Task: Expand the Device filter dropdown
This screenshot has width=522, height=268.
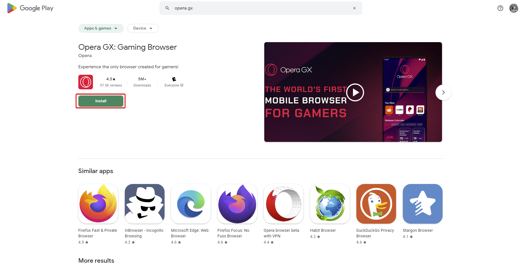Action: [x=143, y=28]
